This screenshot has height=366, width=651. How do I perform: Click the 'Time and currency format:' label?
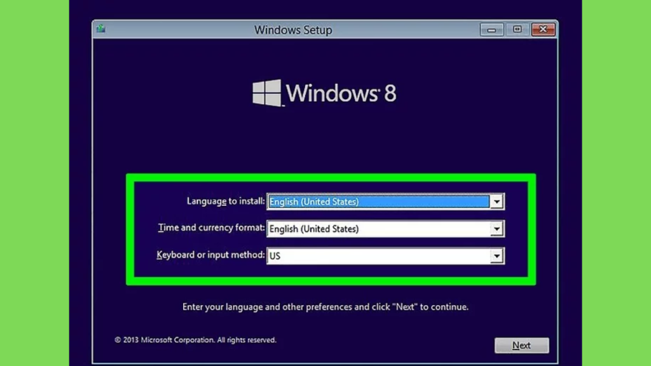click(211, 228)
